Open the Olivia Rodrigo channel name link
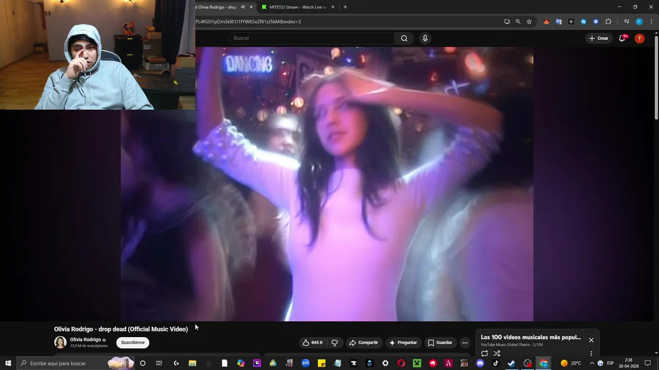This screenshot has height=370, width=659. [85, 340]
